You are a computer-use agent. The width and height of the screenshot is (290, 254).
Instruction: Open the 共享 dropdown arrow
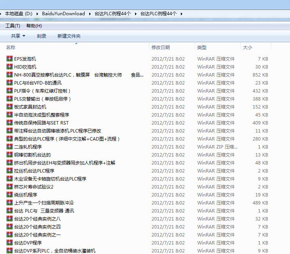click(24, 36)
